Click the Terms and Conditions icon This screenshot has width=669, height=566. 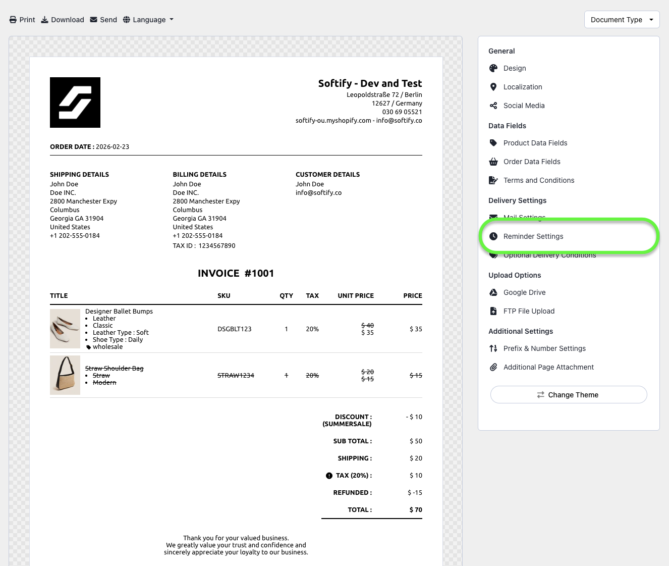tap(493, 180)
